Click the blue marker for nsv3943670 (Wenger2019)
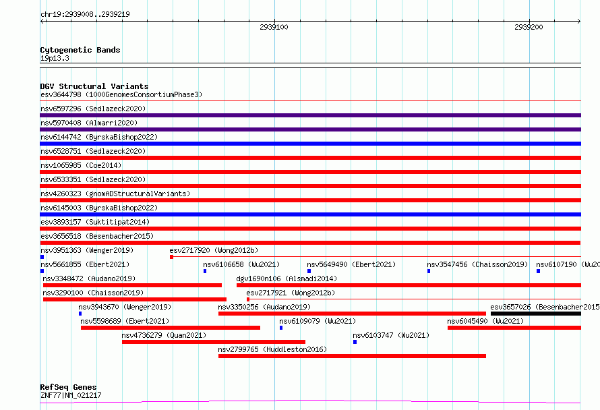This screenshot has height=410, width=600. 80,314
